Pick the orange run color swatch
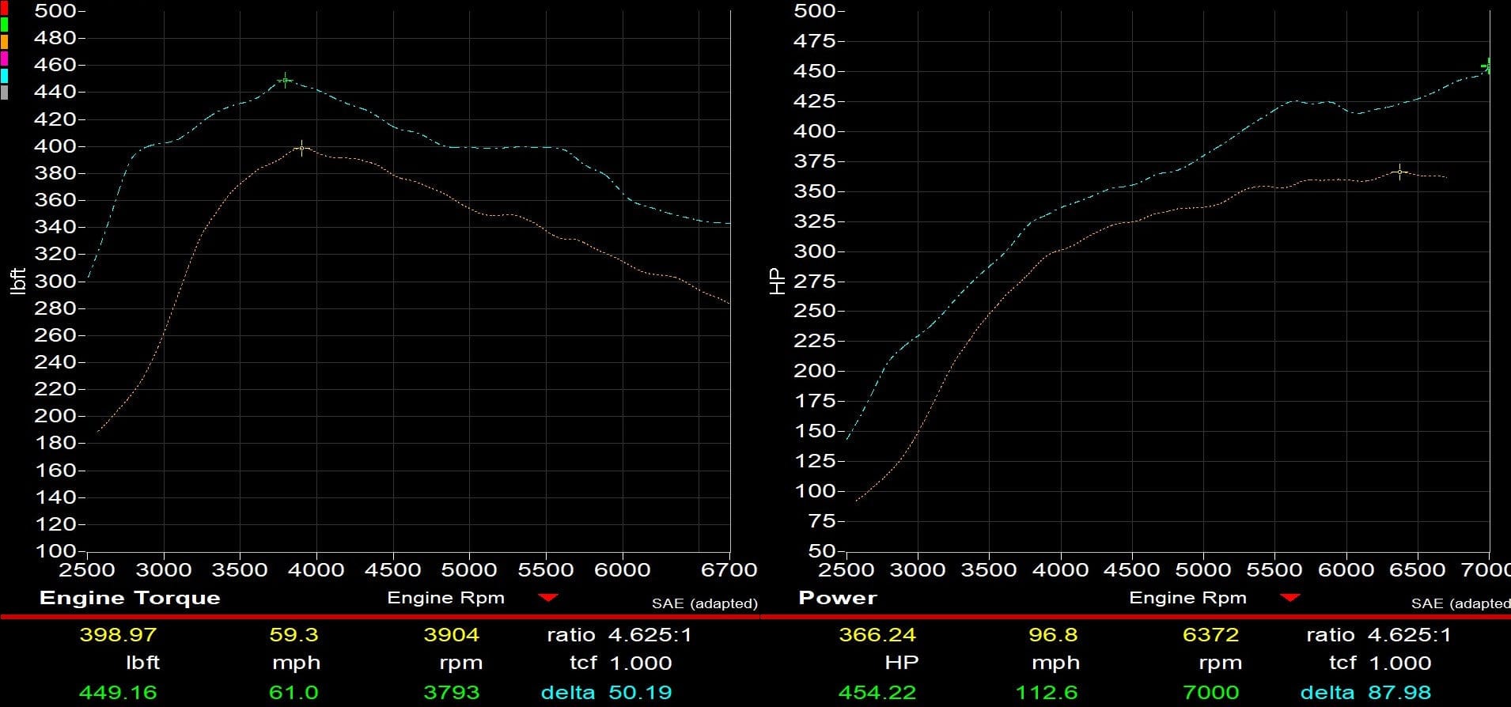 [4, 42]
